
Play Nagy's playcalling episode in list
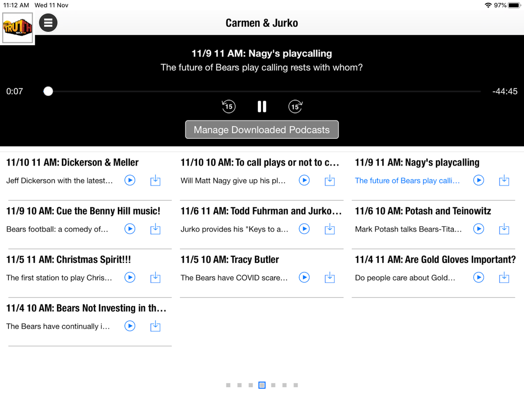pos(478,180)
